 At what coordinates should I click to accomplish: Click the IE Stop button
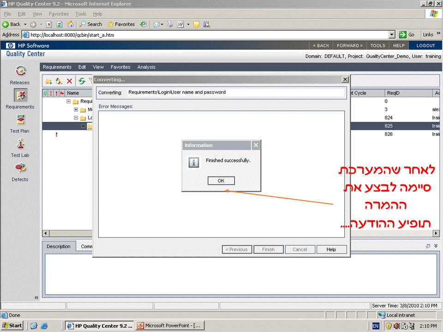point(49,24)
